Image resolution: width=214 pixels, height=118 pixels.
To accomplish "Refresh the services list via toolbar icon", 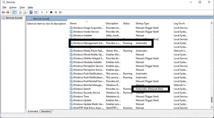I will (20, 12).
